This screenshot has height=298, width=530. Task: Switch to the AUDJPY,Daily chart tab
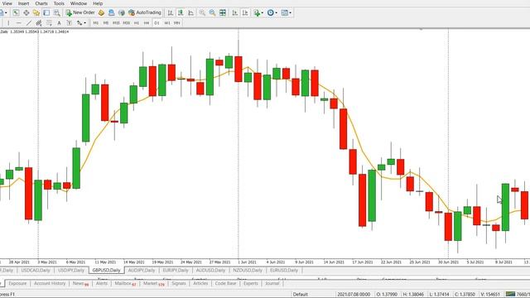click(x=142, y=271)
